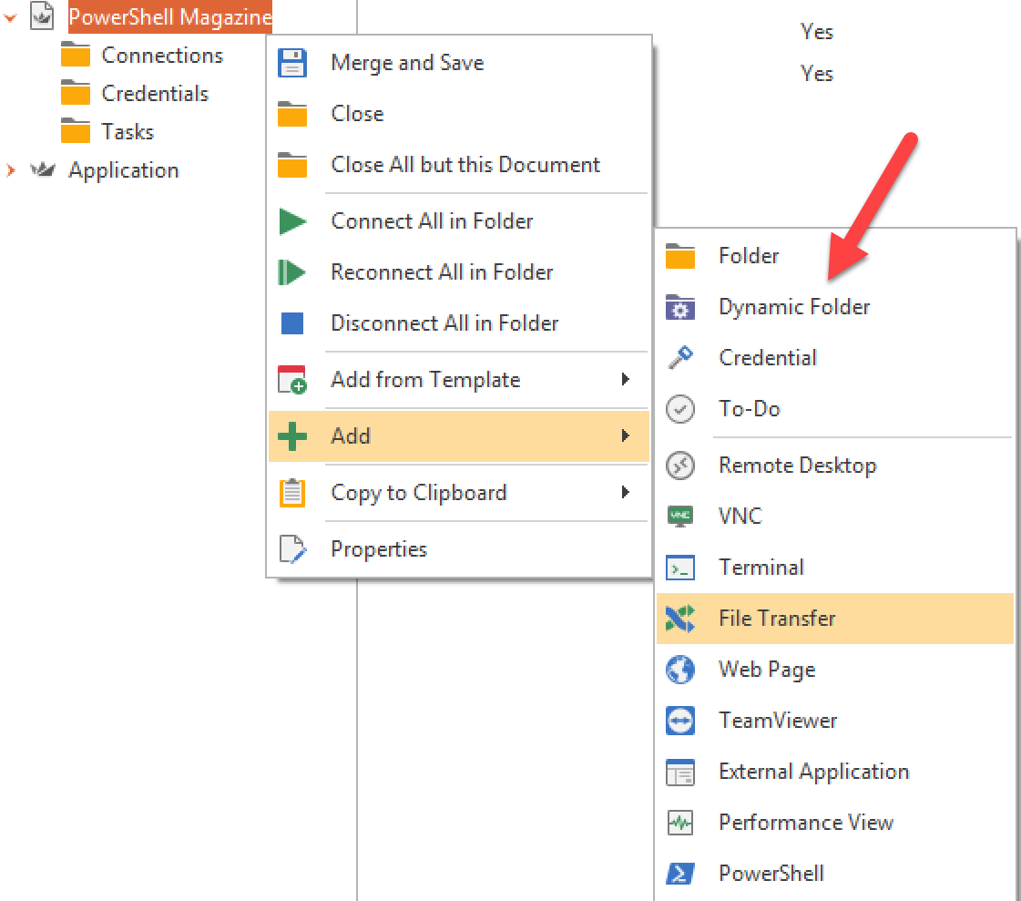The height and width of the screenshot is (901, 1021).
Task: Click the Remote Desktop icon
Action: point(680,466)
